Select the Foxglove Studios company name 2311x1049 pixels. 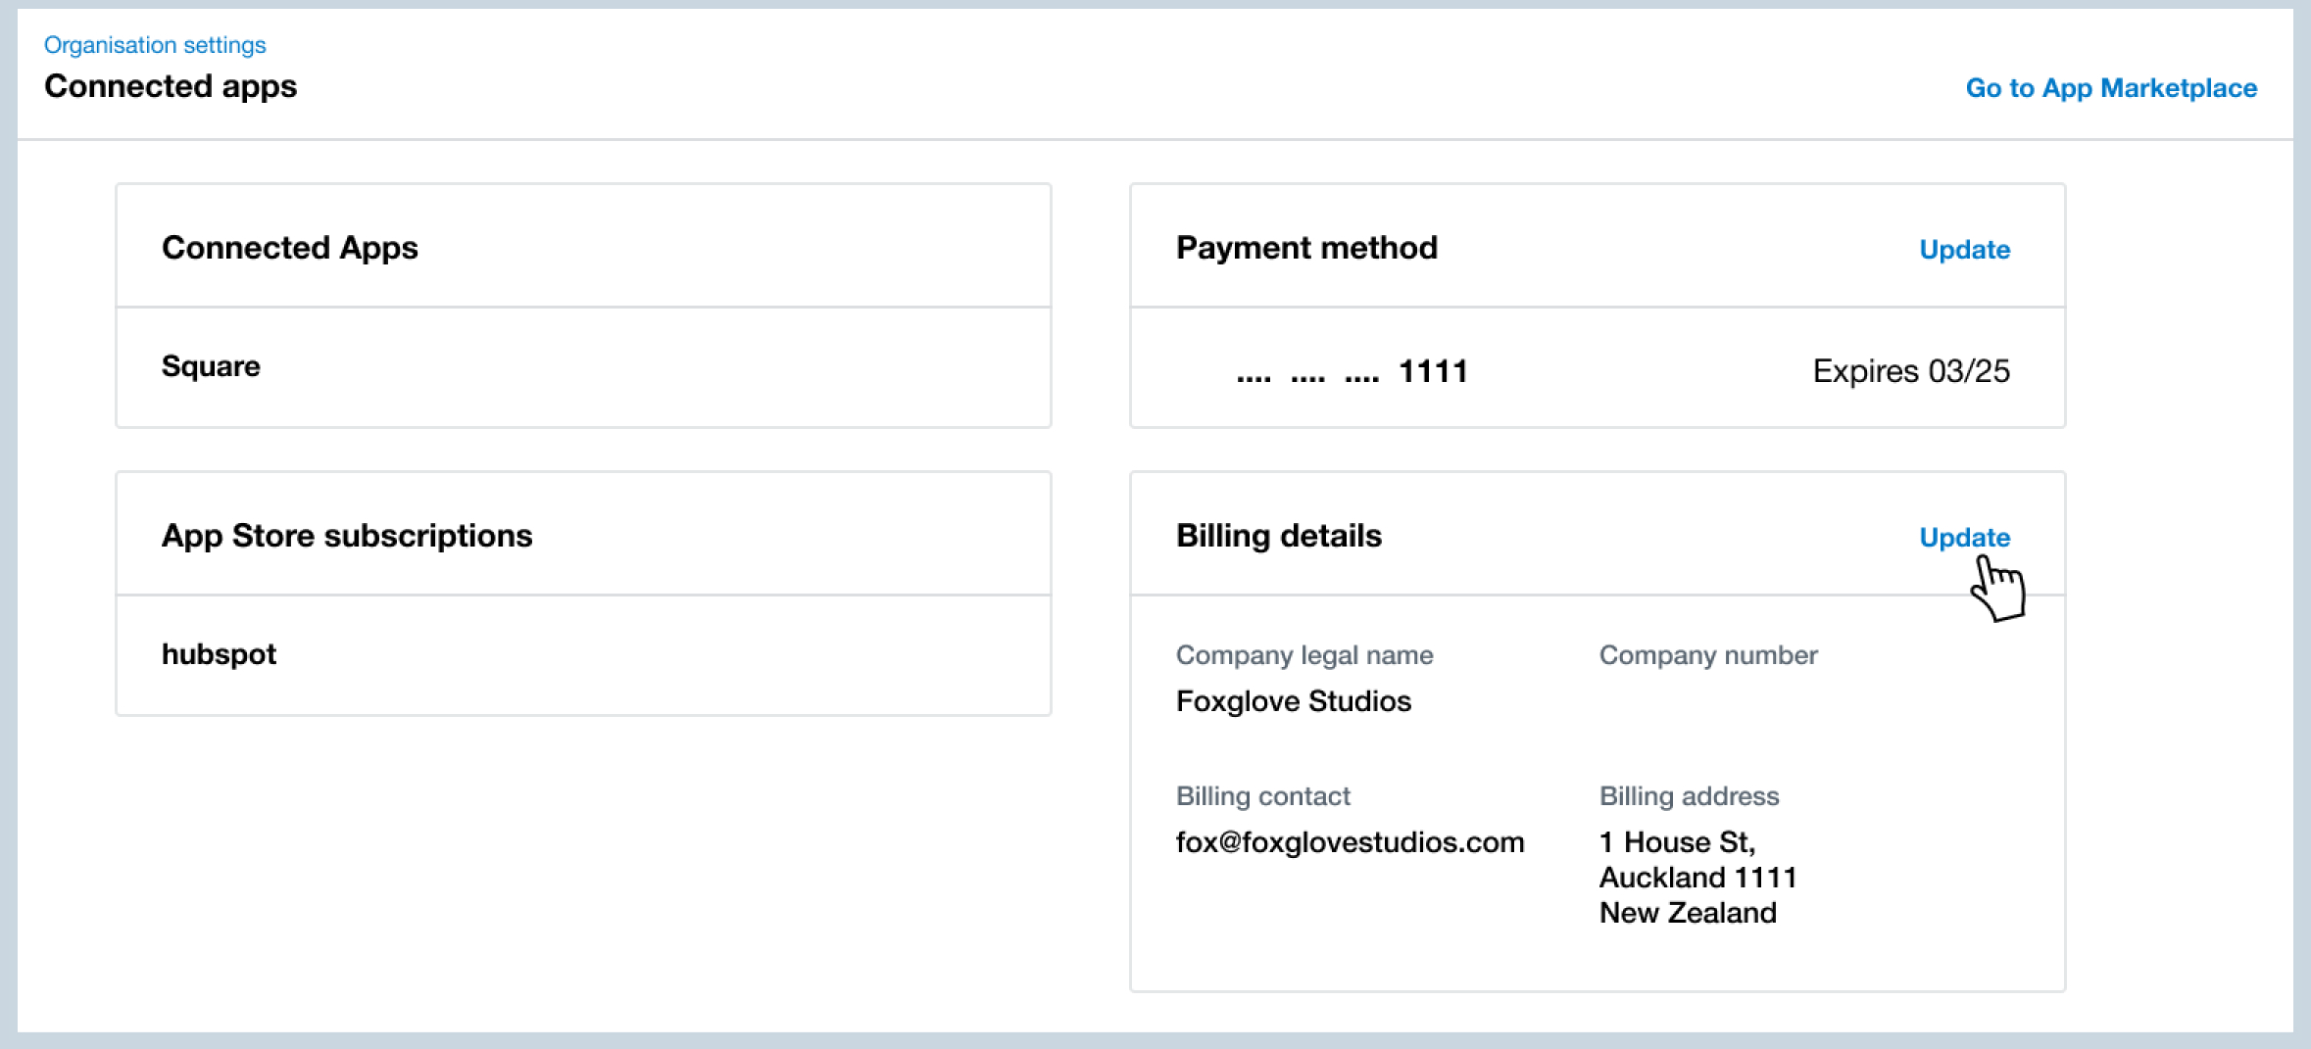(1294, 700)
